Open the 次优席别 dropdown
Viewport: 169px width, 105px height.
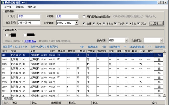[x=161, y=40]
